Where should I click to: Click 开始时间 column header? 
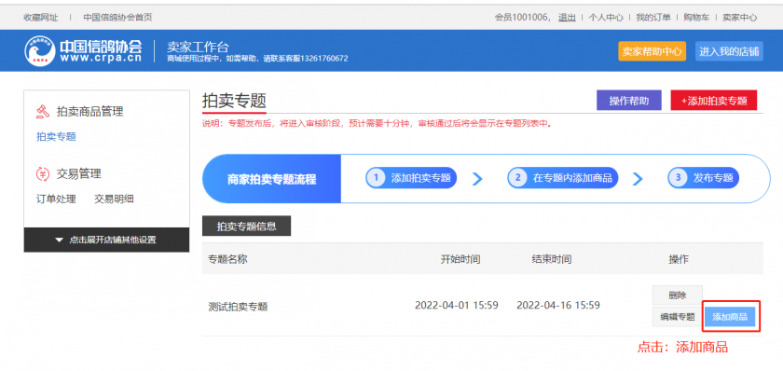point(460,259)
